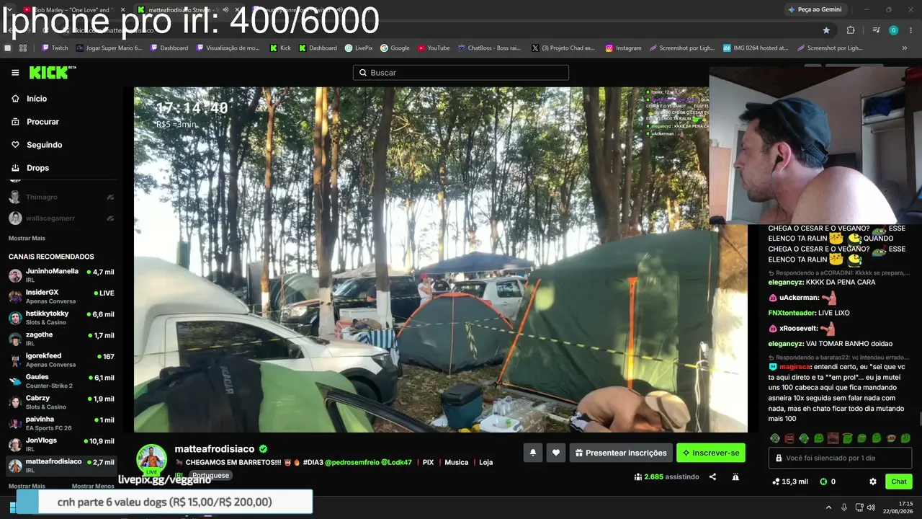Expand the bookmarks overflow chevron
The height and width of the screenshot is (519, 922).
click(x=905, y=48)
